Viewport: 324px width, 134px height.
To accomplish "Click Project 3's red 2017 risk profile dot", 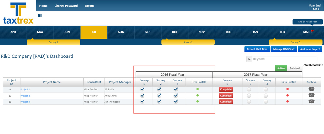I will 287,101.
